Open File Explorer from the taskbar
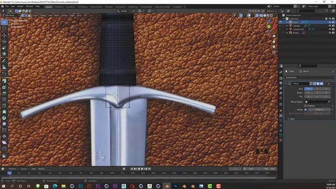This screenshot has width=336, height=189. pyautogui.click(x=64, y=186)
